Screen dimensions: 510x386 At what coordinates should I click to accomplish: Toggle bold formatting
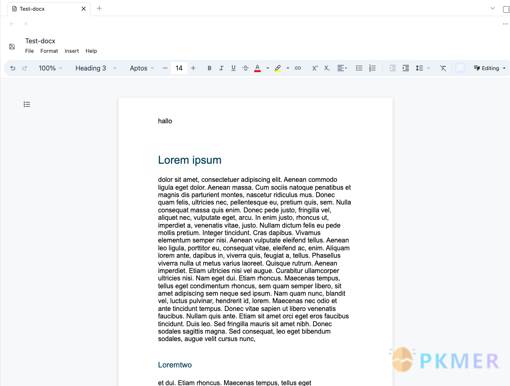[x=209, y=68]
